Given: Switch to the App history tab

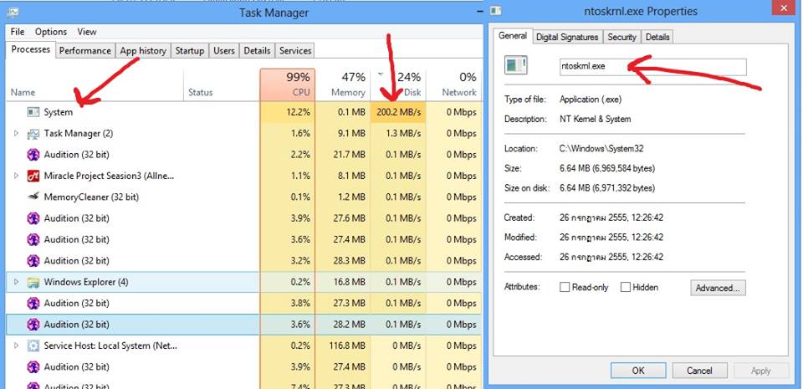Looking at the screenshot, I should (x=143, y=51).
